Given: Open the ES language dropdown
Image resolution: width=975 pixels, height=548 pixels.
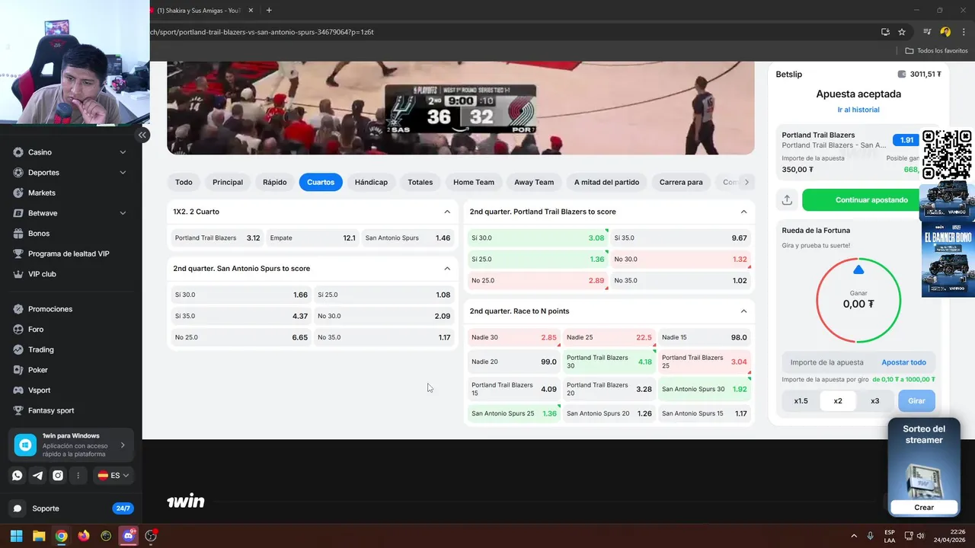Looking at the screenshot, I should (x=113, y=476).
